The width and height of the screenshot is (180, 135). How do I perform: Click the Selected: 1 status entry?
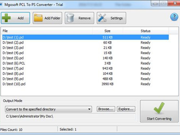tap(68, 129)
